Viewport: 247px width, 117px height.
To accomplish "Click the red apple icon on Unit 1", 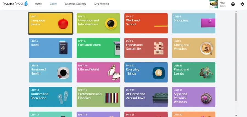I will [x=63, y=24].
